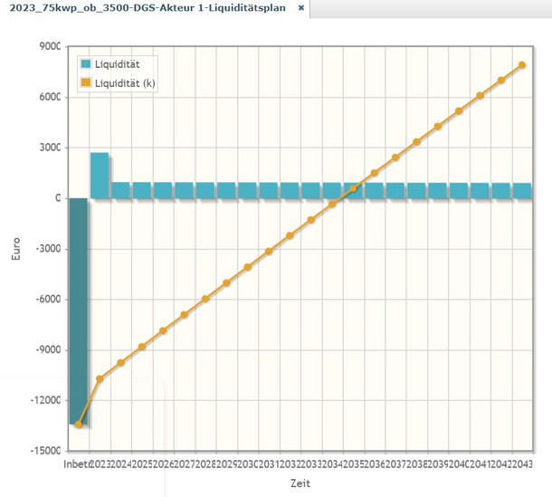Close the Liquiditätsplan tab

click(x=301, y=7)
